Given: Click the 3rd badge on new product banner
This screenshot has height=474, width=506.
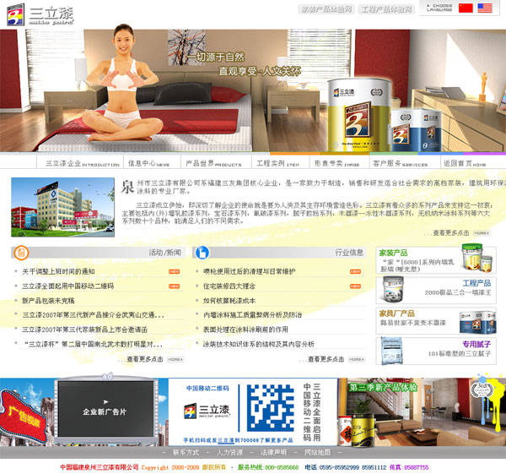Looking at the screenshot, I should click(482, 390).
